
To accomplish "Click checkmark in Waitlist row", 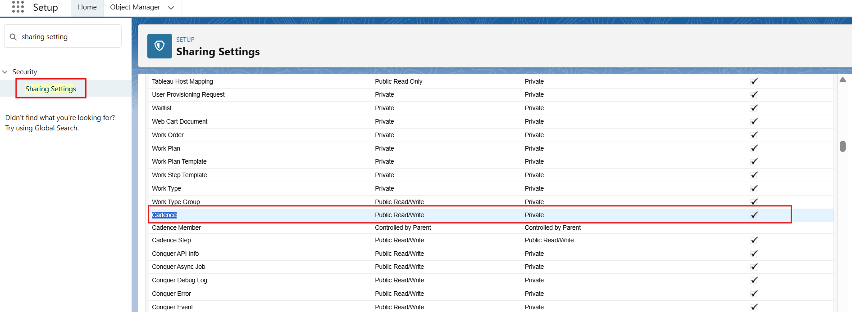I will (754, 108).
